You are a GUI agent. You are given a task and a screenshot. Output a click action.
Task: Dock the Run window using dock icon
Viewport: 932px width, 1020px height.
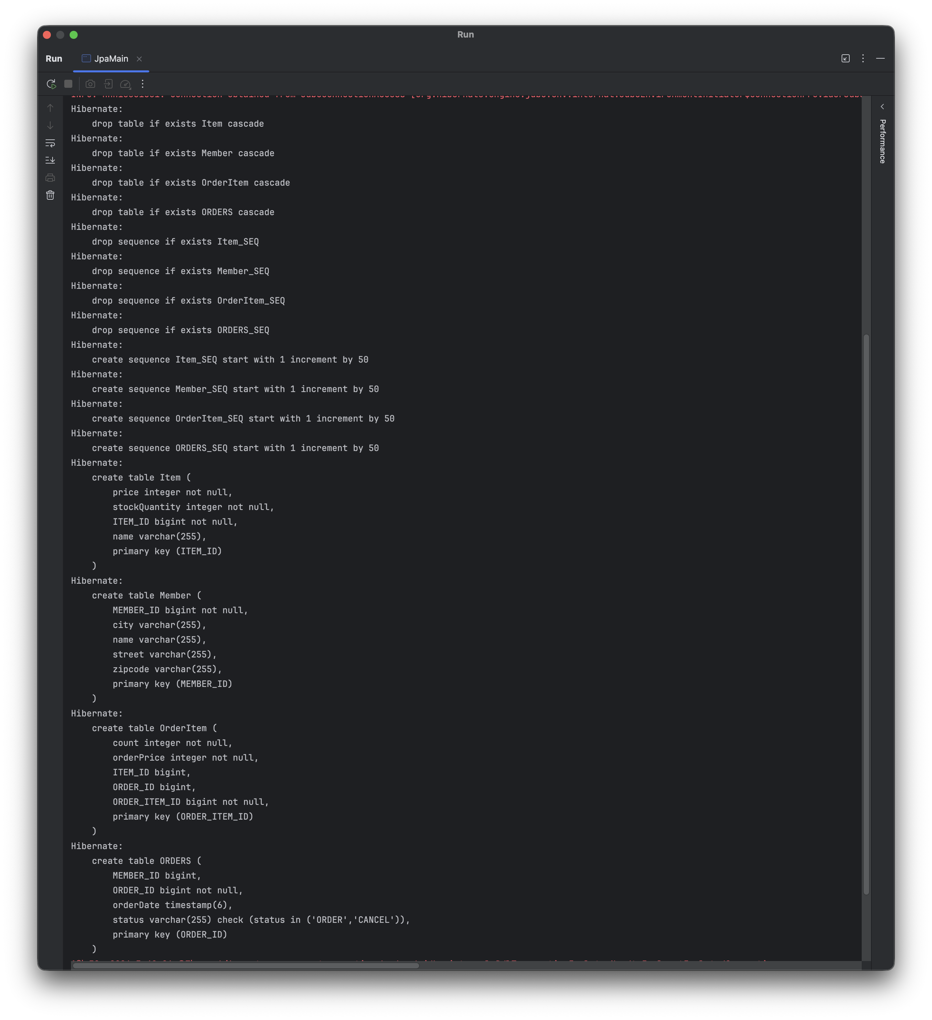845,59
